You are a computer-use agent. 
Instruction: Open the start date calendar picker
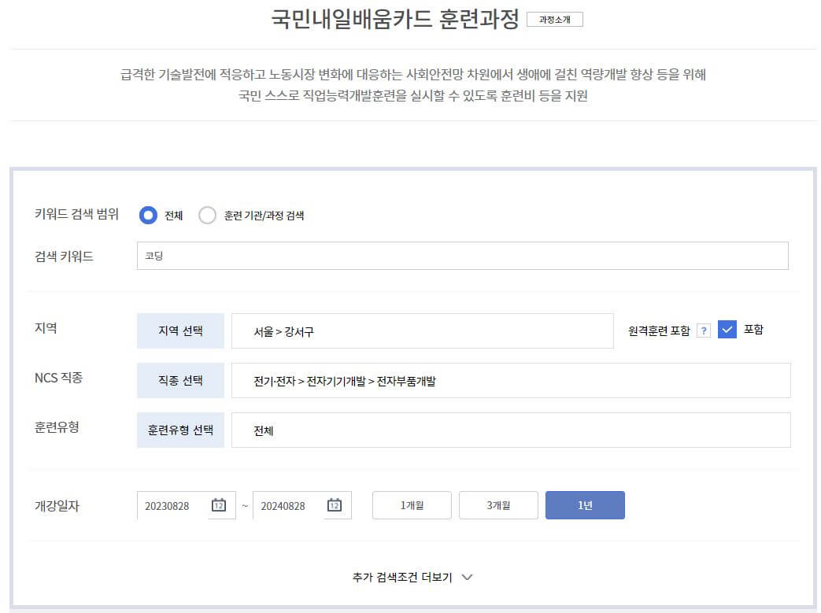[x=219, y=505]
